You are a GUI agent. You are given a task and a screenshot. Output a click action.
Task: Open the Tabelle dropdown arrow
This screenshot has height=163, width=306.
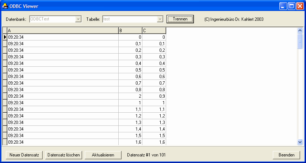pyautogui.click(x=160, y=19)
